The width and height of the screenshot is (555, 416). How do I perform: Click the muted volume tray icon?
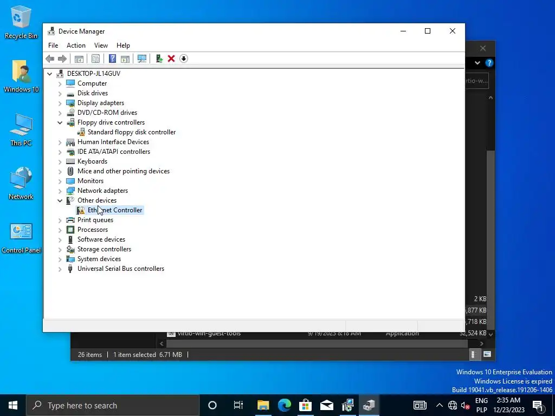[x=465, y=405]
